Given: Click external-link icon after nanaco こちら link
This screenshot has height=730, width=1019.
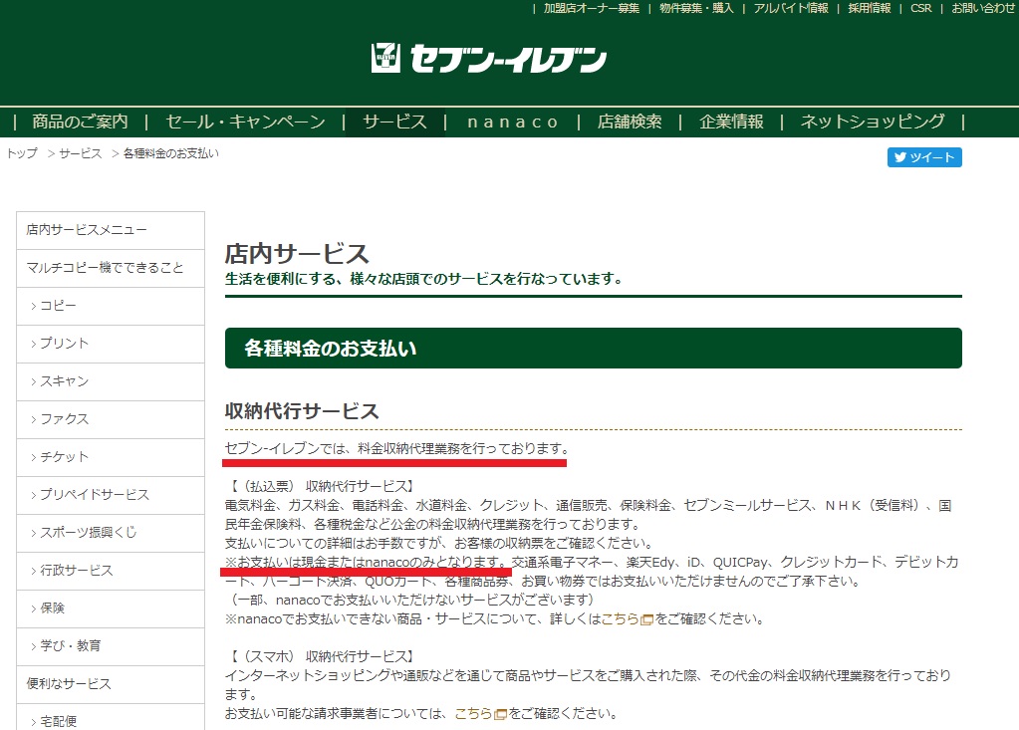Looking at the screenshot, I should 646,619.
